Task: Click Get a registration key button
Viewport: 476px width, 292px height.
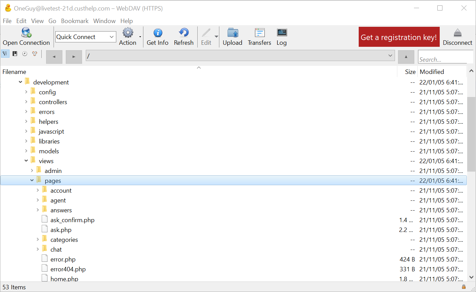Action: tap(399, 37)
